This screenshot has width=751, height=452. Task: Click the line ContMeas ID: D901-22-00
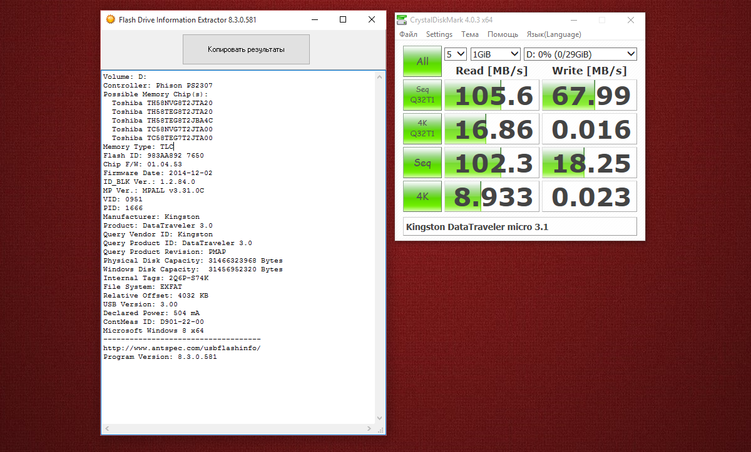tap(153, 321)
